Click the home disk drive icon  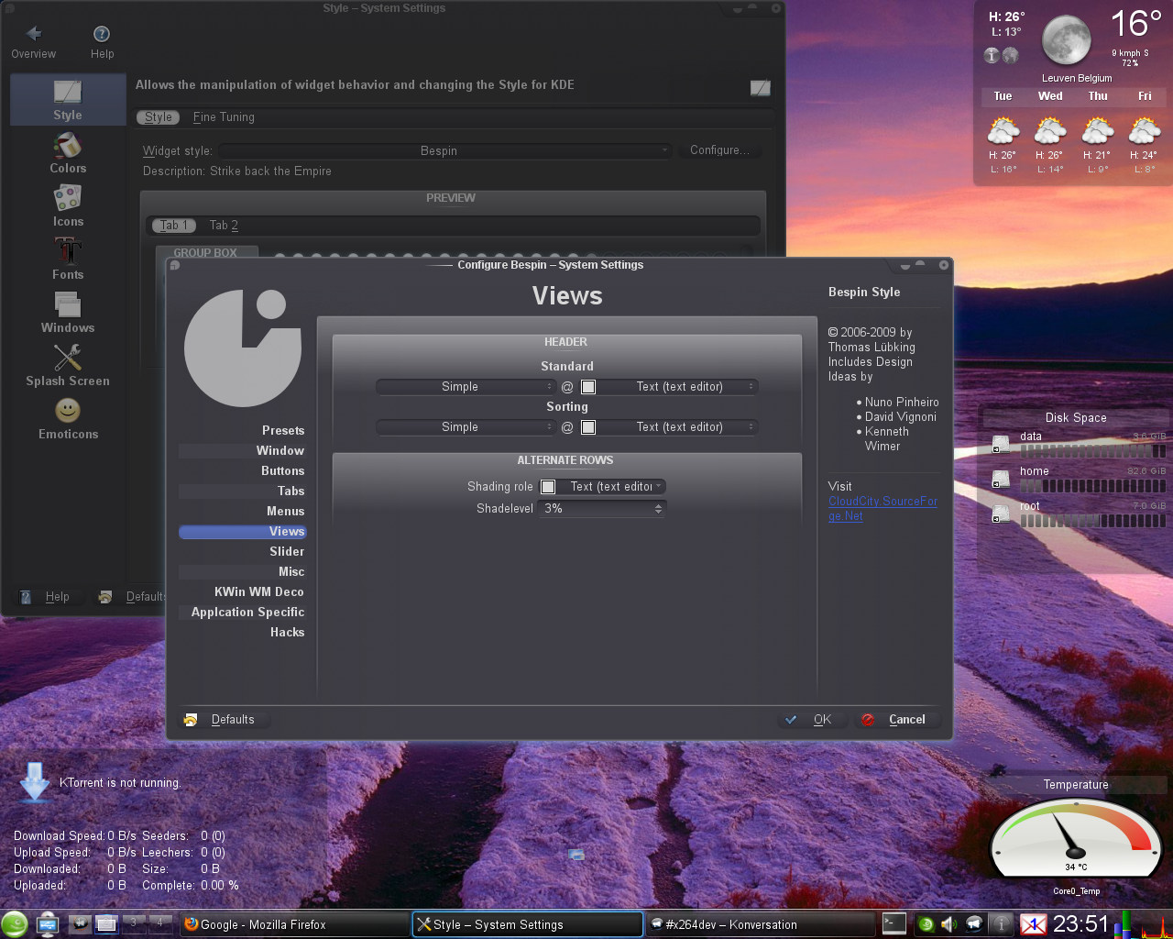[x=1001, y=479]
